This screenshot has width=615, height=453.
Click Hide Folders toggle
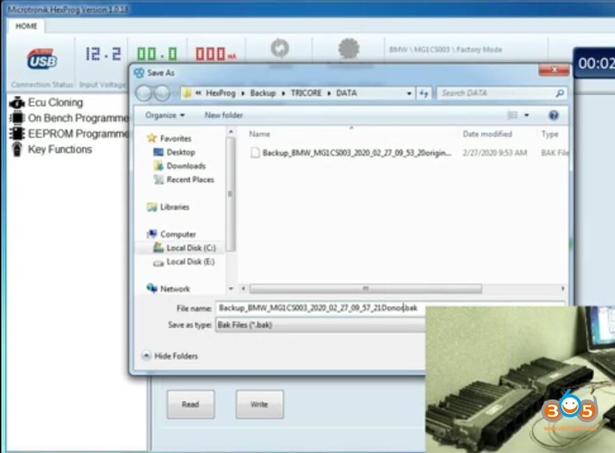(171, 356)
